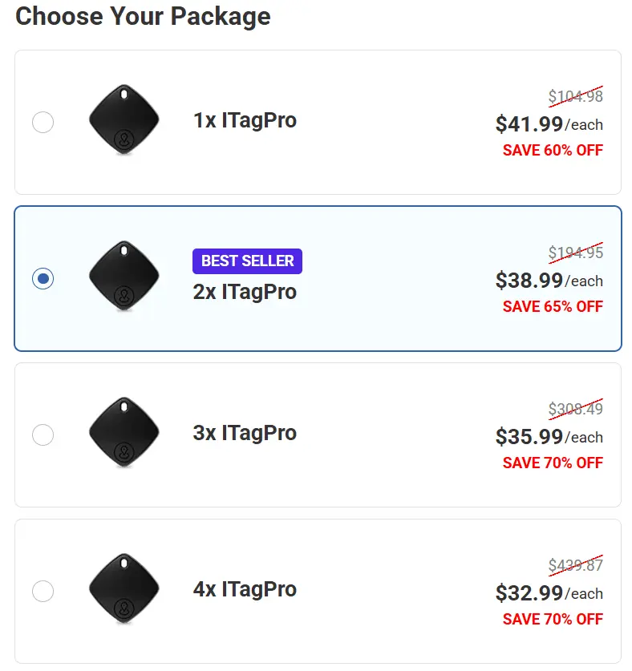Click the 4x ITagPro product image

point(124,589)
